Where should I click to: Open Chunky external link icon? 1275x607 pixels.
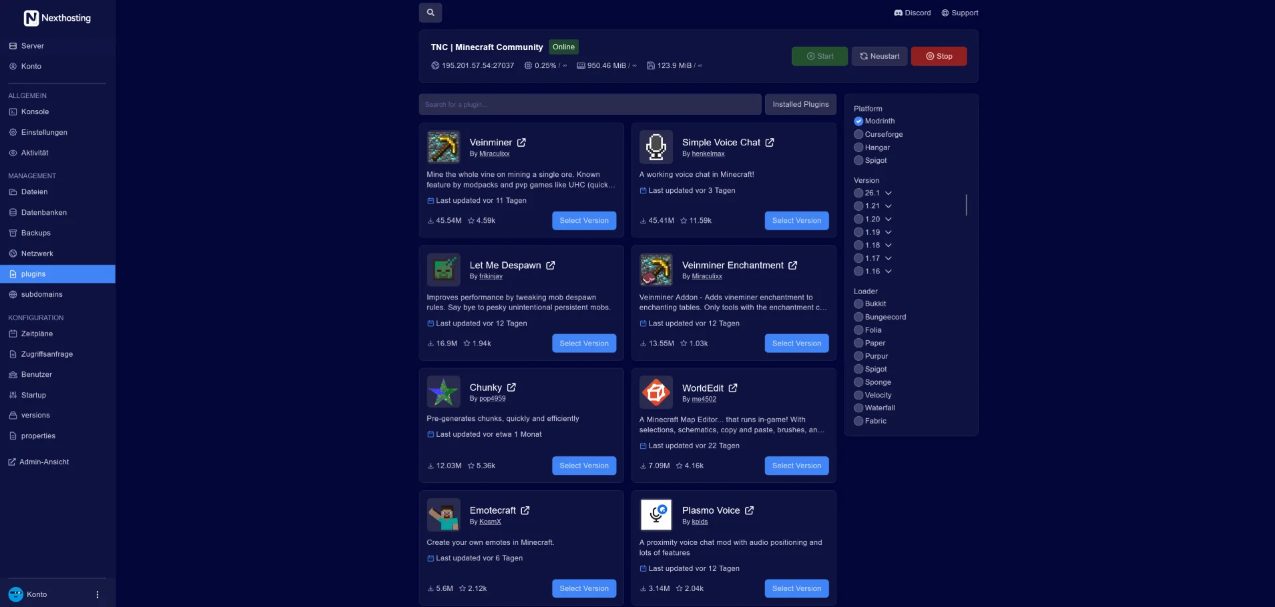pyautogui.click(x=511, y=388)
